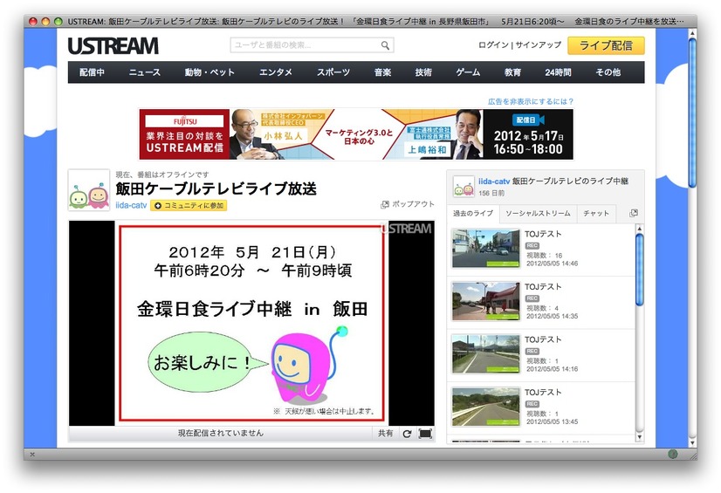The width and height of the screenshot is (721, 493).
Task: Open the 配信中 navigation item
Action: 92,72
